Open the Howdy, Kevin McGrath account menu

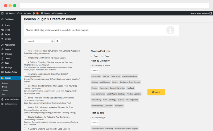201,13
